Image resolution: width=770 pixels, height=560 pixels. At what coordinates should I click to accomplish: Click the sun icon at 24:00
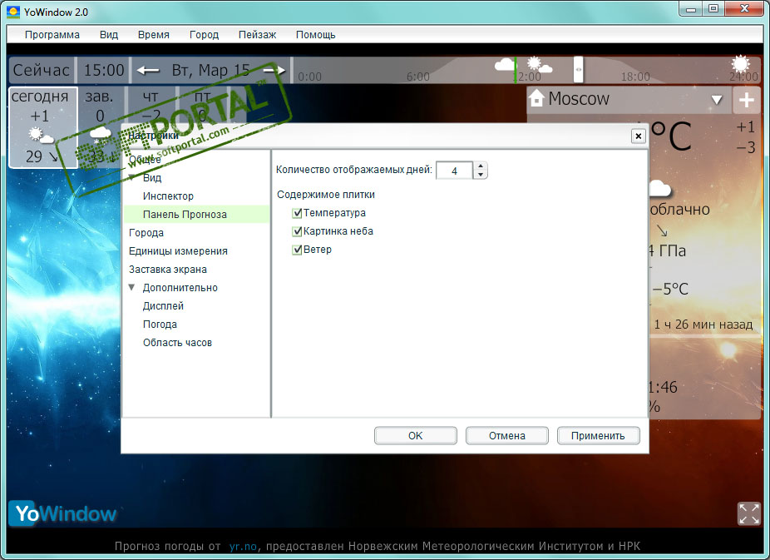(x=741, y=64)
